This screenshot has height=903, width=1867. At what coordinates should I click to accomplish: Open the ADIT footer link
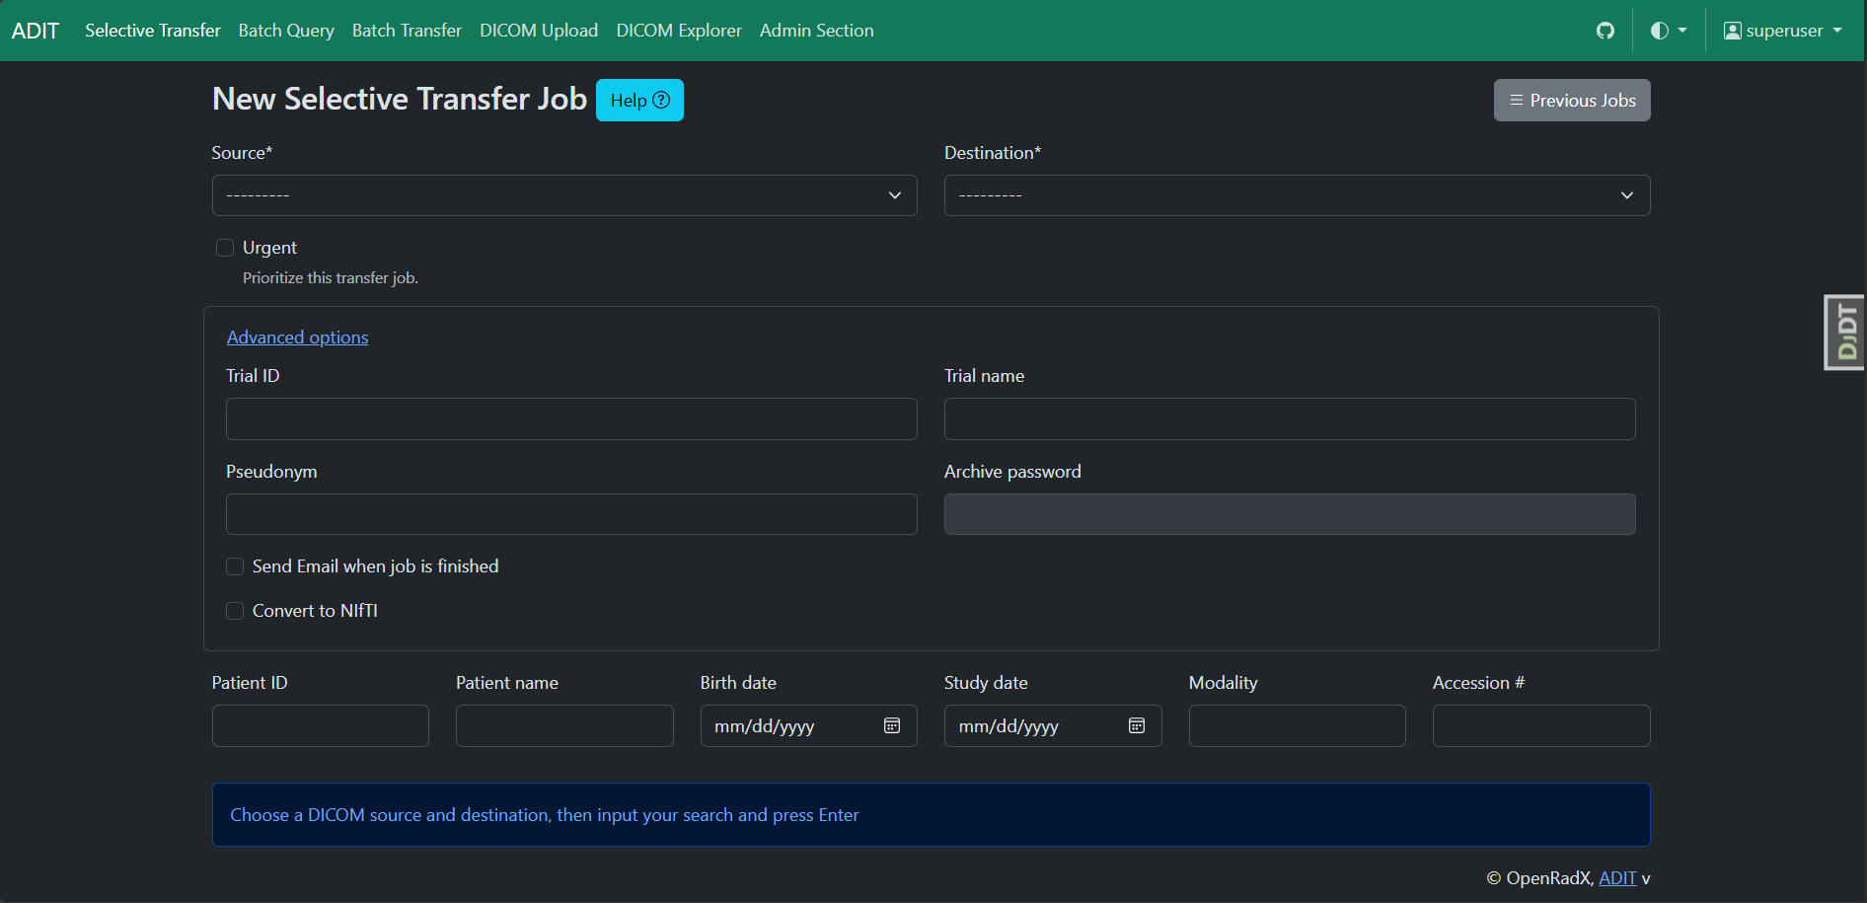(x=1616, y=877)
